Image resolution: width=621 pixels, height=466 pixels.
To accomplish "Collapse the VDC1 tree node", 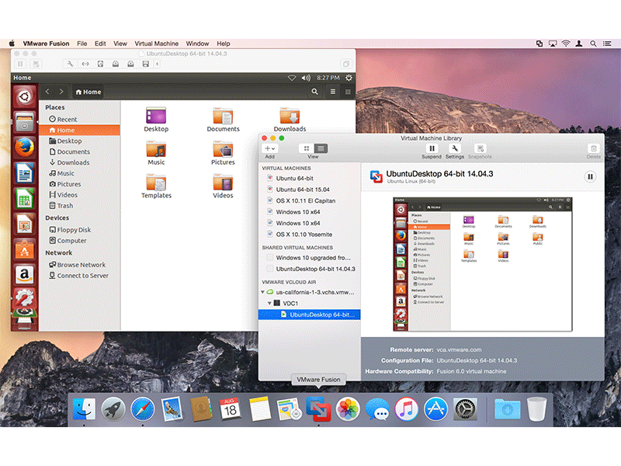I will [x=269, y=303].
